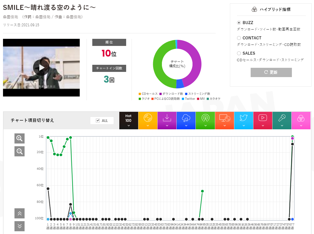Toggle the ALL chart items checkbox
Screen dimensions: 314x234
coord(98,121)
